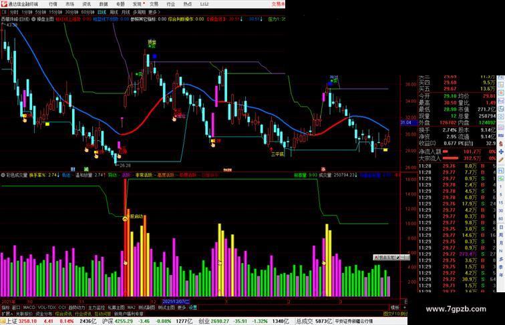
Task: Select the VOL-TDX indicator tab
Action: click(x=47, y=308)
